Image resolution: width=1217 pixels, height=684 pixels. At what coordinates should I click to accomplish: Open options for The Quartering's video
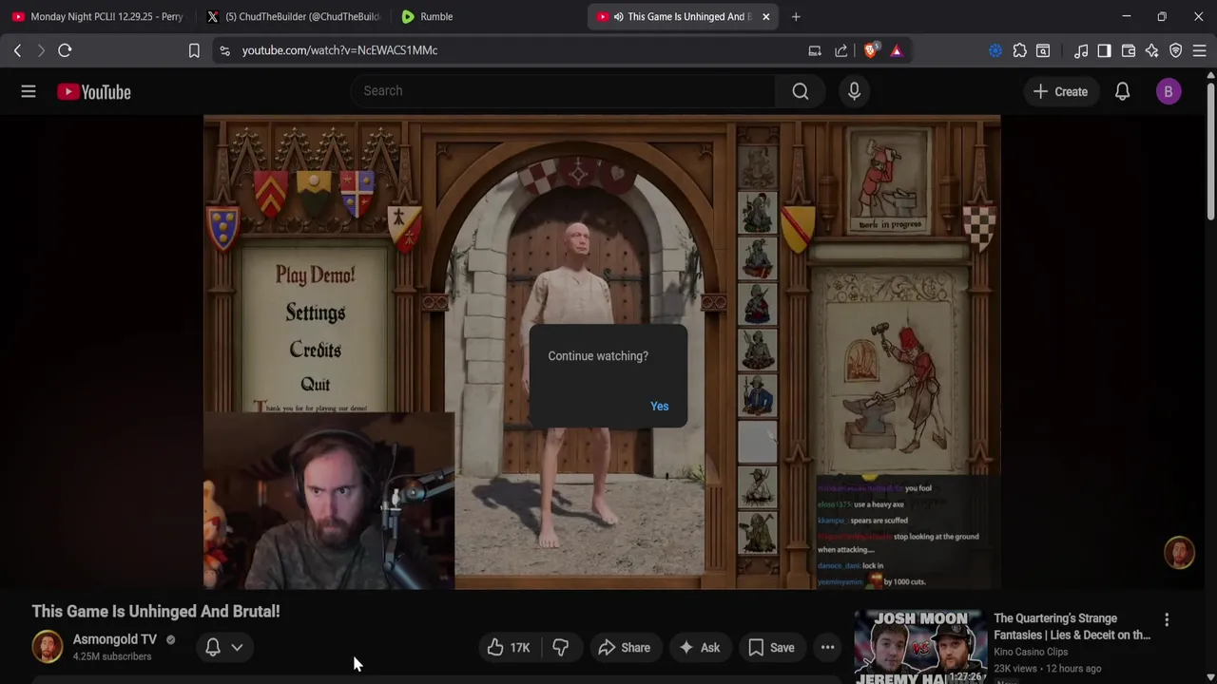(1167, 619)
